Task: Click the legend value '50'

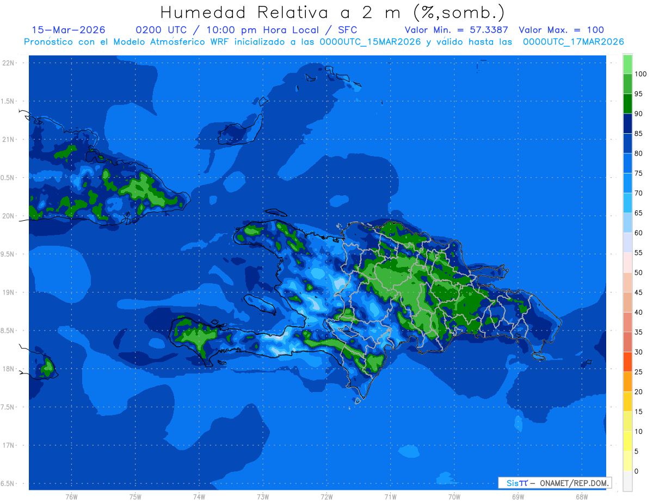Action: click(x=639, y=273)
